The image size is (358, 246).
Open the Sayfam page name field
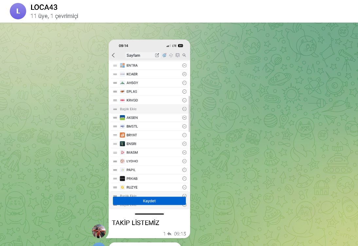pyautogui.click(x=138, y=55)
